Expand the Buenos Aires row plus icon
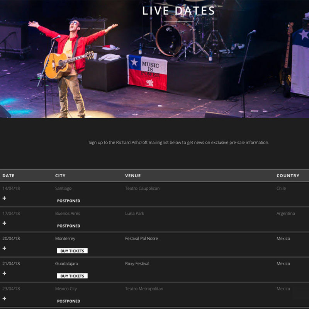Image resolution: width=309 pixels, height=309 pixels. point(4,223)
